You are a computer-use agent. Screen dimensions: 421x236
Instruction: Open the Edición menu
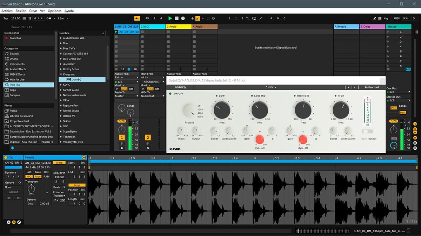[x=21, y=11]
